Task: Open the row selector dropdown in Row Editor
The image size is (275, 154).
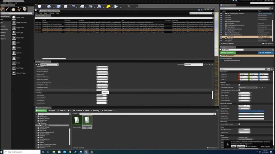Action: [49, 65]
